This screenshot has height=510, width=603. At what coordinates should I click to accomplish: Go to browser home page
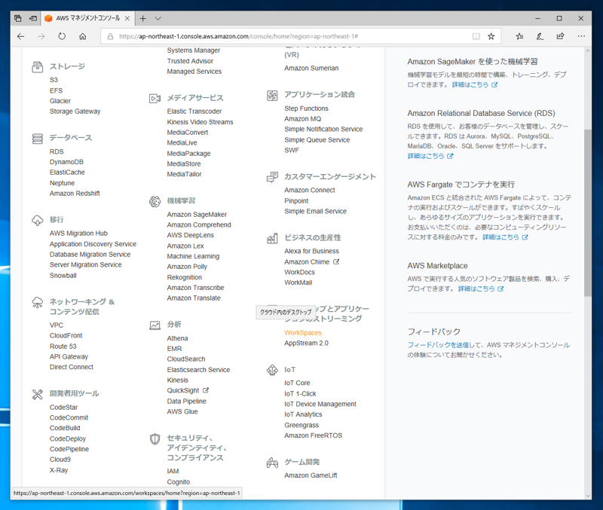(x=83, y=36)
